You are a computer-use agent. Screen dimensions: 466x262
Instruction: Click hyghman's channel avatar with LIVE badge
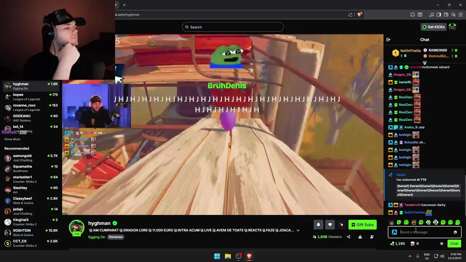click(77, 228)
